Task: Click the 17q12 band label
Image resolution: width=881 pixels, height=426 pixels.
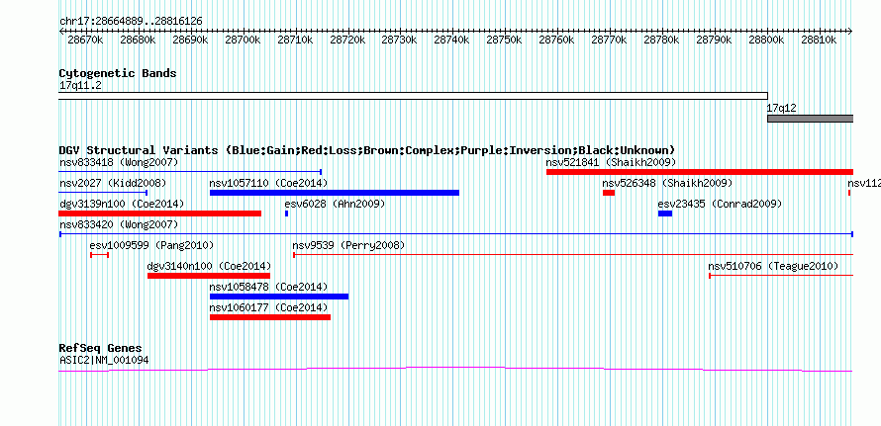Action: pyautogui.click(x=782, y=109)
